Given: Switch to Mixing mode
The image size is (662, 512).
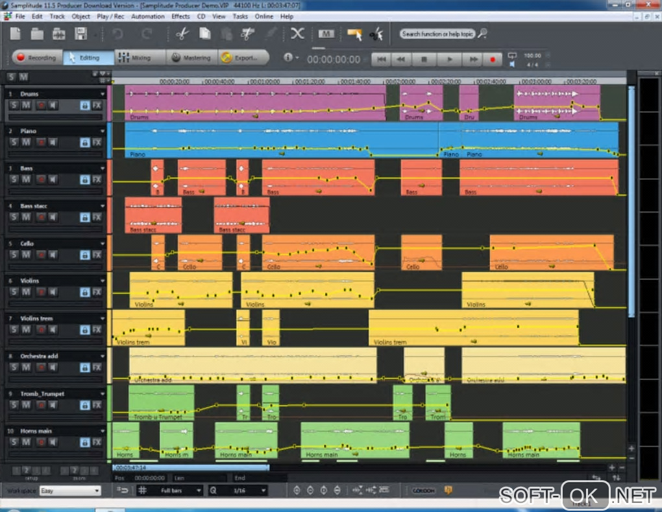Looking at the screenshot, I should 140,58.
